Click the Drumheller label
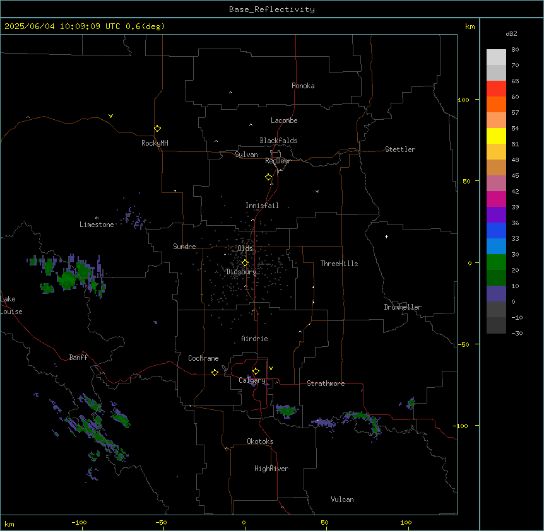Screen dimensions: 544x531 pyautogui.click(x=403, y=307)
